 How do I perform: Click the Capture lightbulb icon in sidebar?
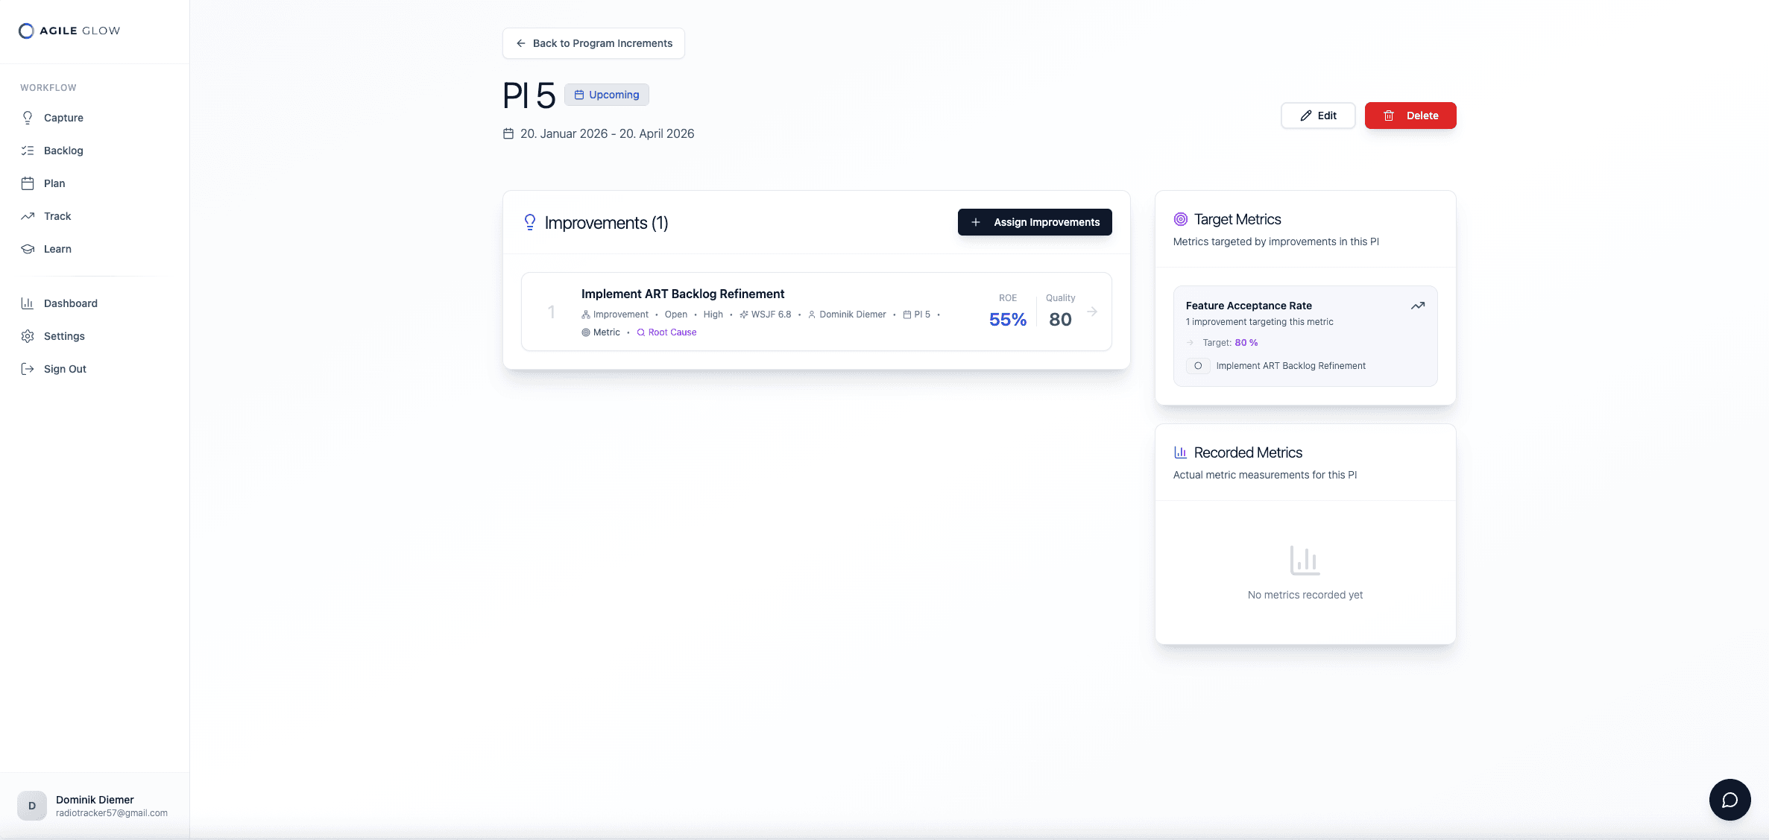click(28, 118)
